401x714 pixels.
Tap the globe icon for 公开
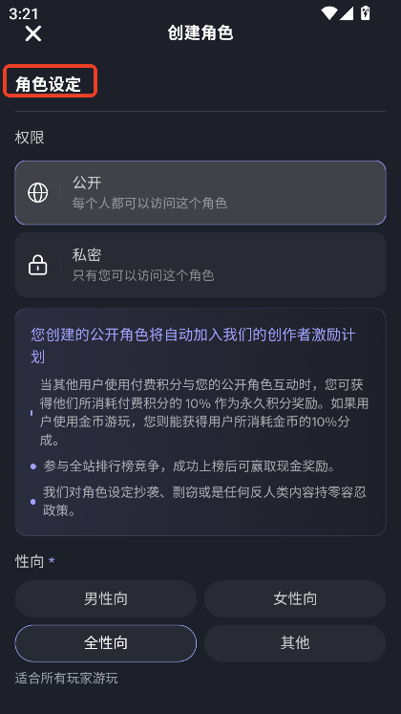[38, 193]
